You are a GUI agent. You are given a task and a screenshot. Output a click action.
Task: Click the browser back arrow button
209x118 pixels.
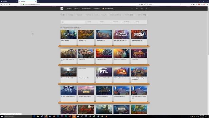(2, 4)
